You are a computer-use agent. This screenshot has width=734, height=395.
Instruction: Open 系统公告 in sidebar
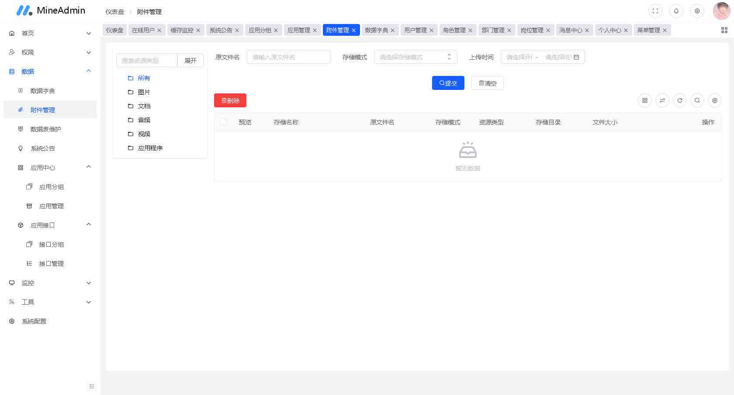[50, 148]
